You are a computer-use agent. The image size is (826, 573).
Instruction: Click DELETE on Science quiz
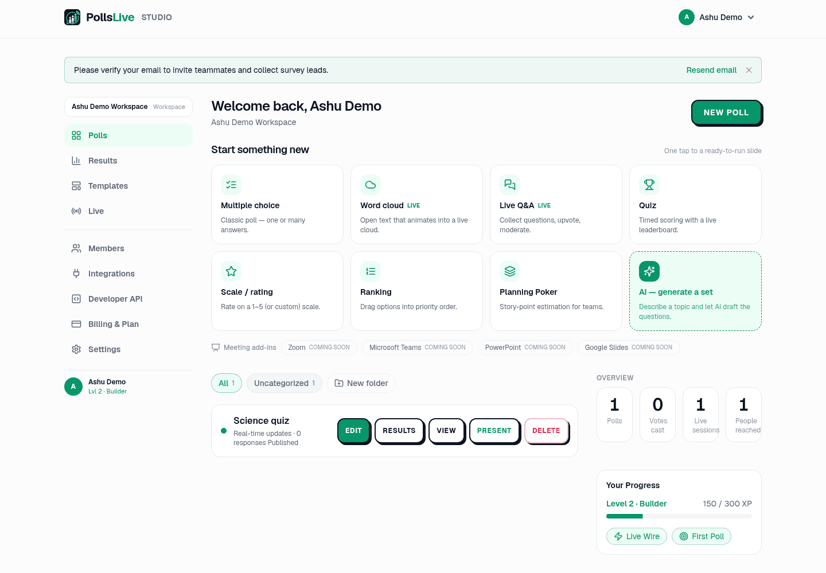click(x=546, y=431)
